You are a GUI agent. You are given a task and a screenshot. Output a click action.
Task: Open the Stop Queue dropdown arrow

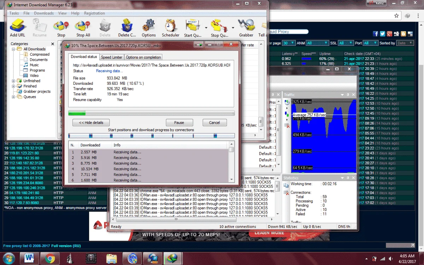[232, 28]
